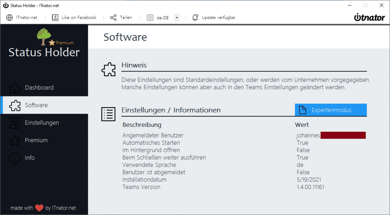Click the 5/19/2021 installation date value
The height and width of the screenshot is (215, 390).
pos(308,180)
